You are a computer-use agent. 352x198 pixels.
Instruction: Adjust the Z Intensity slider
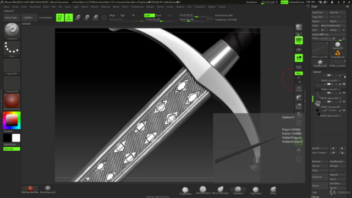click(x=161, y=20)
